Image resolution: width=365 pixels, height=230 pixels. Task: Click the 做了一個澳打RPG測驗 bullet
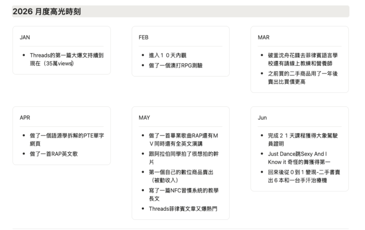[176, 65]
